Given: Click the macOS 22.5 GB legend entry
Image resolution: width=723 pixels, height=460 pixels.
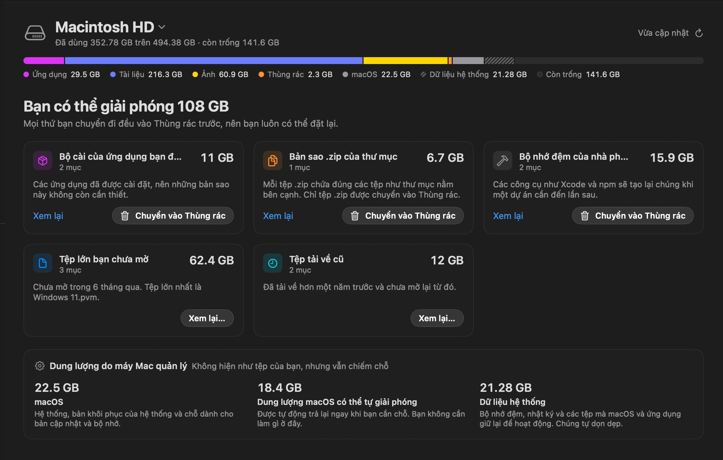Looking at the screenshot, I should point(376,74).
